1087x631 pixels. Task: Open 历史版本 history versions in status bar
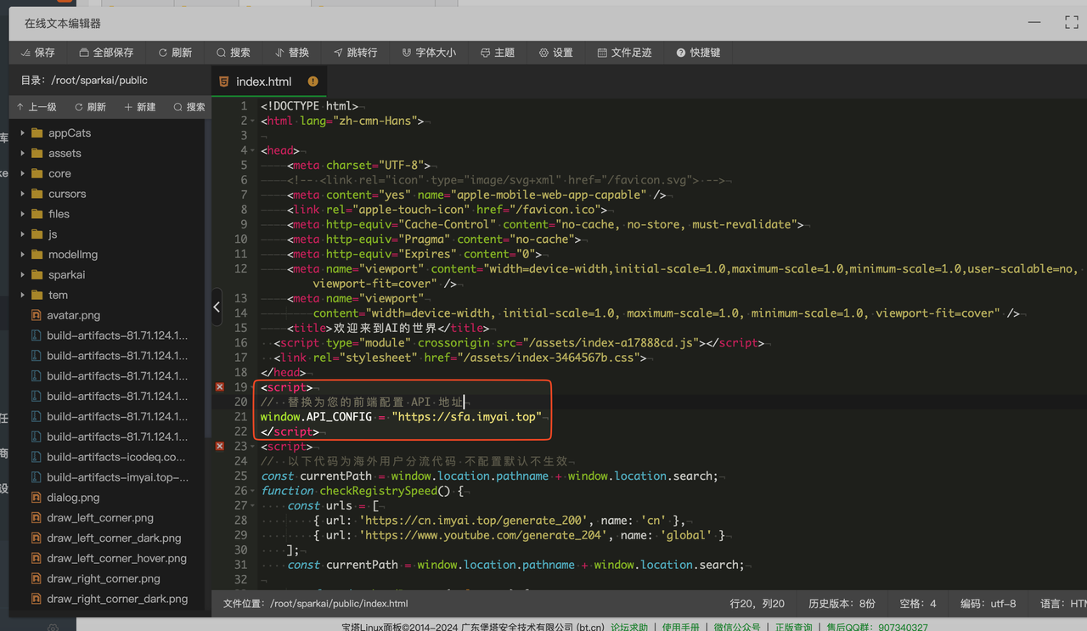[842, 604]
